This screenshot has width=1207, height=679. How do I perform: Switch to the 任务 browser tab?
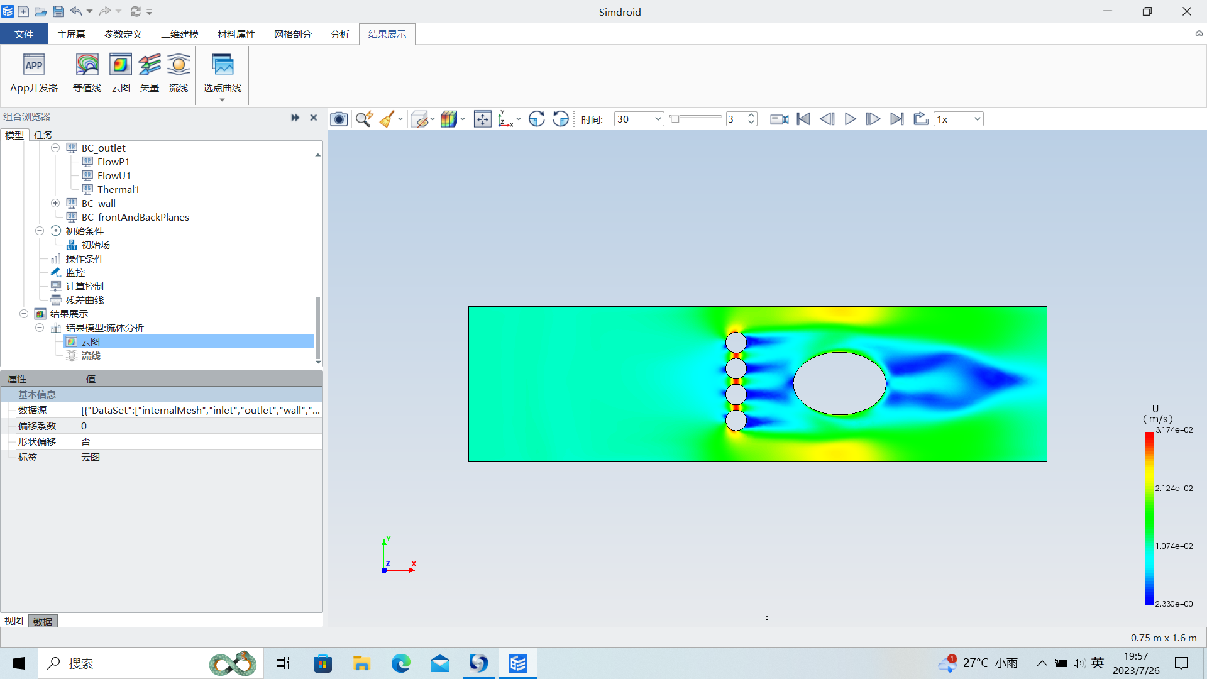tap(43, 135)
